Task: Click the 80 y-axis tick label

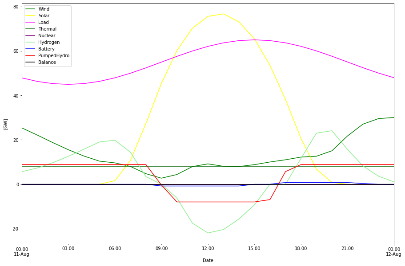Action: tap(16, 7)
